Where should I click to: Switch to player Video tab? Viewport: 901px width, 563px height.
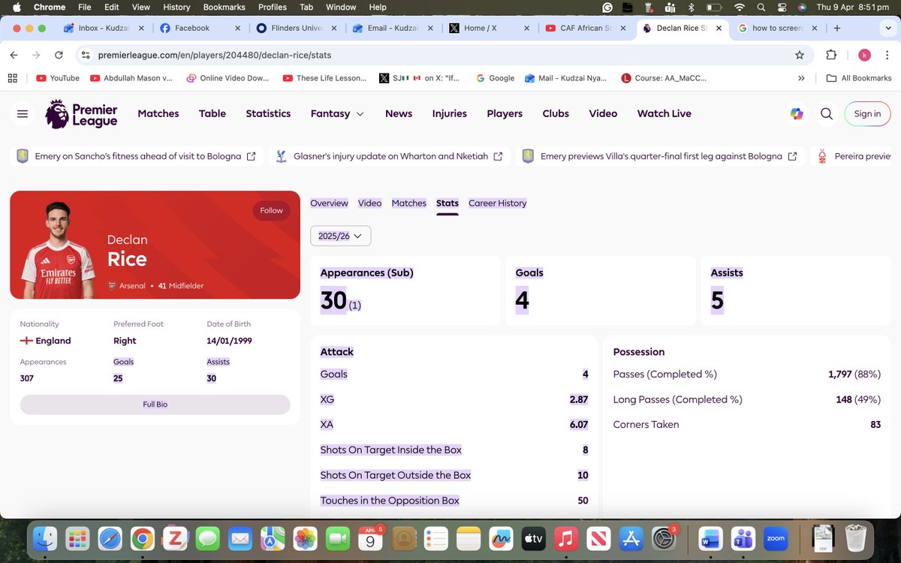click(369, 203)
